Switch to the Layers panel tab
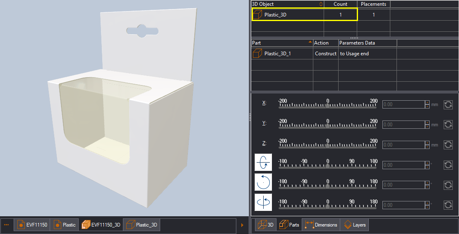Screen dimensions: 459x234 coord(354,225)
